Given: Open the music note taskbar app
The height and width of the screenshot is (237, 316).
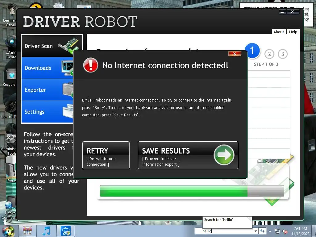Looking at the screenshot, I should click(x=46, y=231).
